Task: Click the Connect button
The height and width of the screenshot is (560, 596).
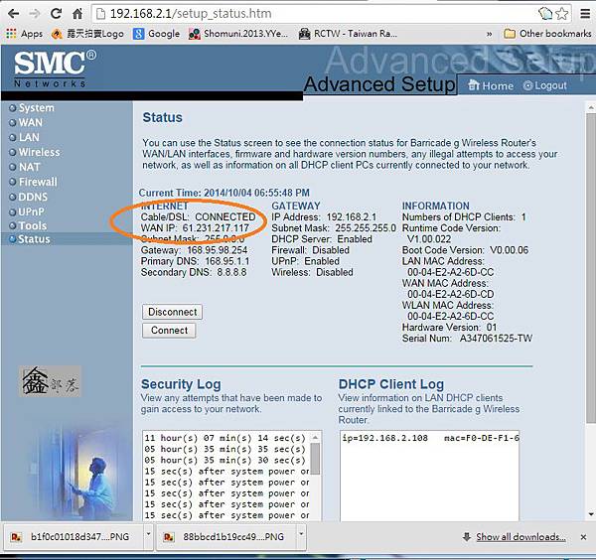Action: [169, 331]
